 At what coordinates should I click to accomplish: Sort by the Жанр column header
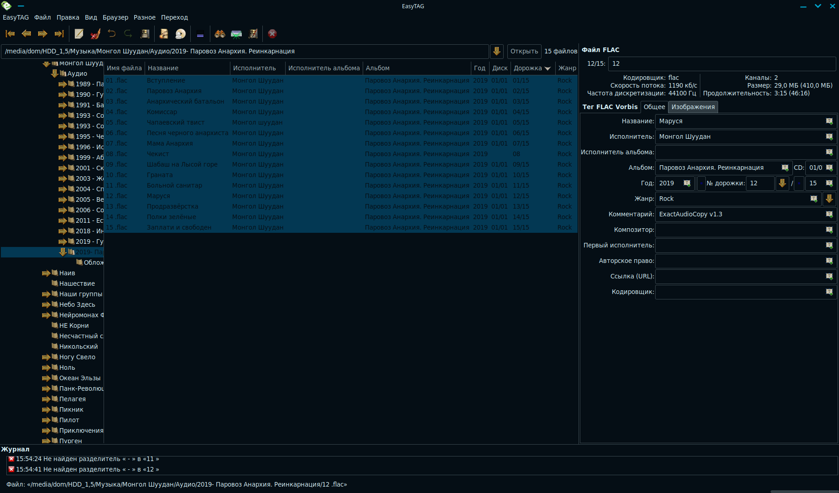(567, 68)
